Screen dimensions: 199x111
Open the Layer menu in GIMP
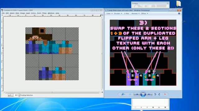point(28,13)
